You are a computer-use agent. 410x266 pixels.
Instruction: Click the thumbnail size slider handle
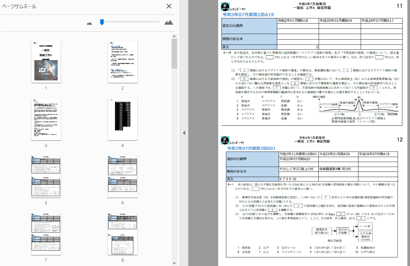102,22
